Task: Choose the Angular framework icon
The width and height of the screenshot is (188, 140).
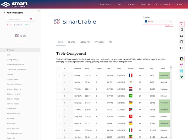Action: (181, 65)
